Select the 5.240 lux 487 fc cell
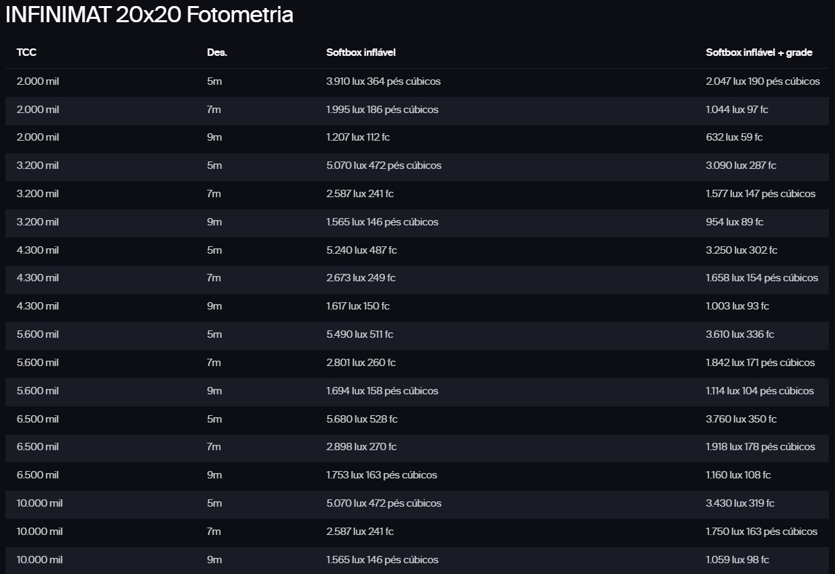This screenshot has height=574, width=835. (361, 250)
